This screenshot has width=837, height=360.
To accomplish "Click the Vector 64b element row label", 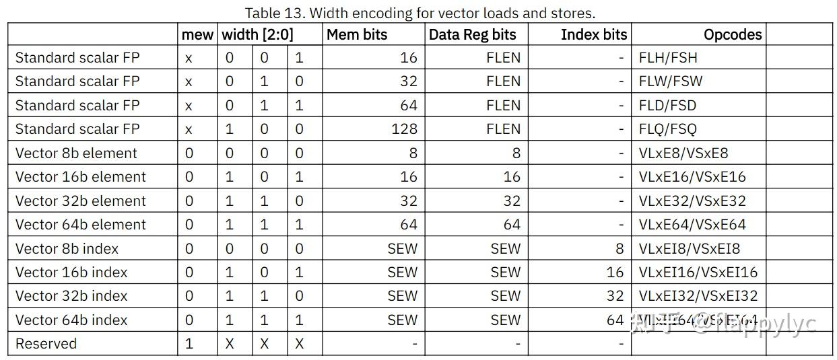I will pos(80,225).
